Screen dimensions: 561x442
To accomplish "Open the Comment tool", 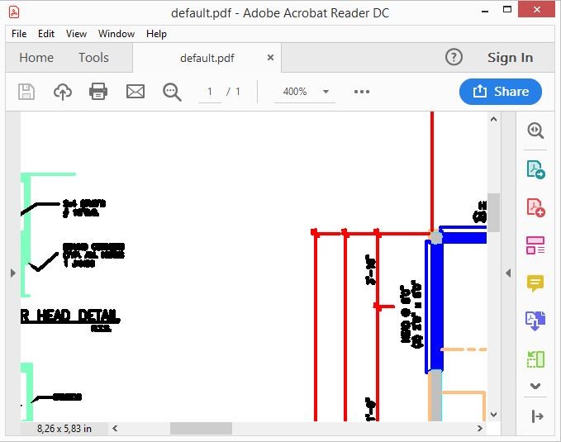I will coord(535,283).
